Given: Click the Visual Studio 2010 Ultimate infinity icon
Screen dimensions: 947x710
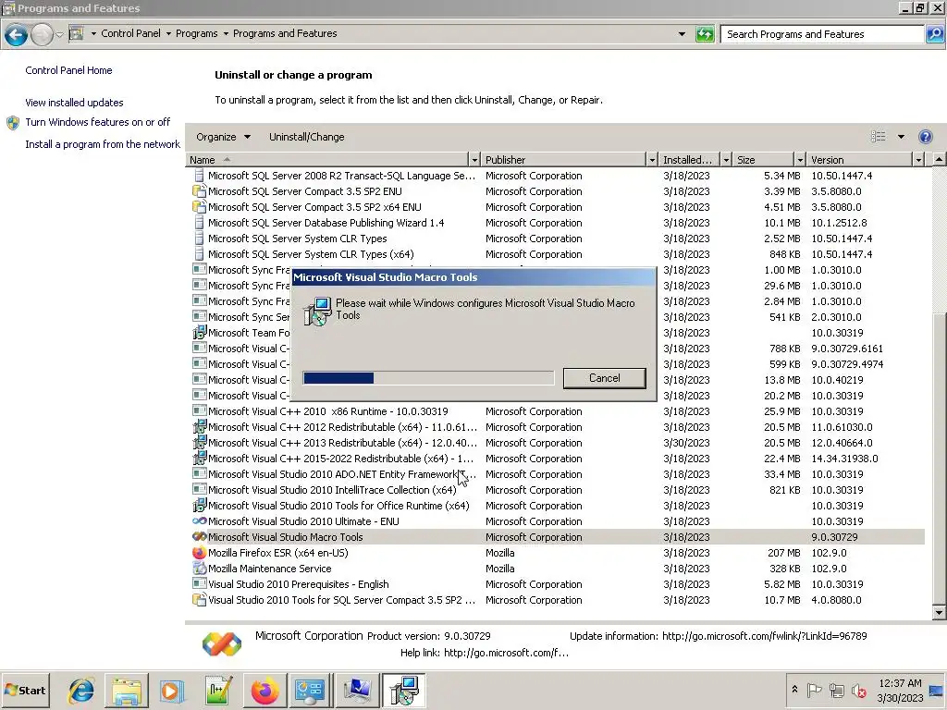Looking at the screenshot, I should (x=199, y=521).
